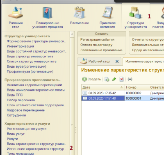The image size is (164, 155).
Task: Open Формирование структуры университета
Action: tap(36, 41)
